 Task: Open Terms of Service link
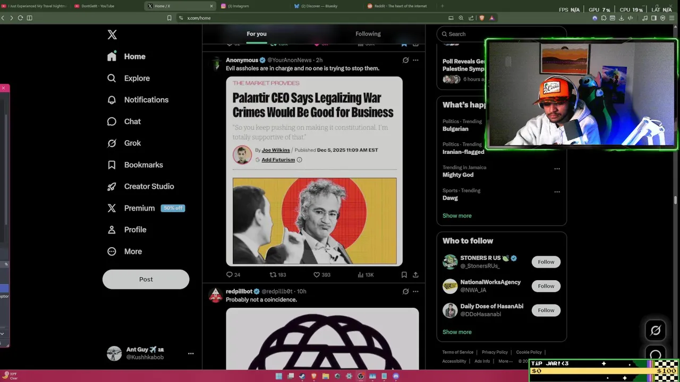click(x=458, y=352)
